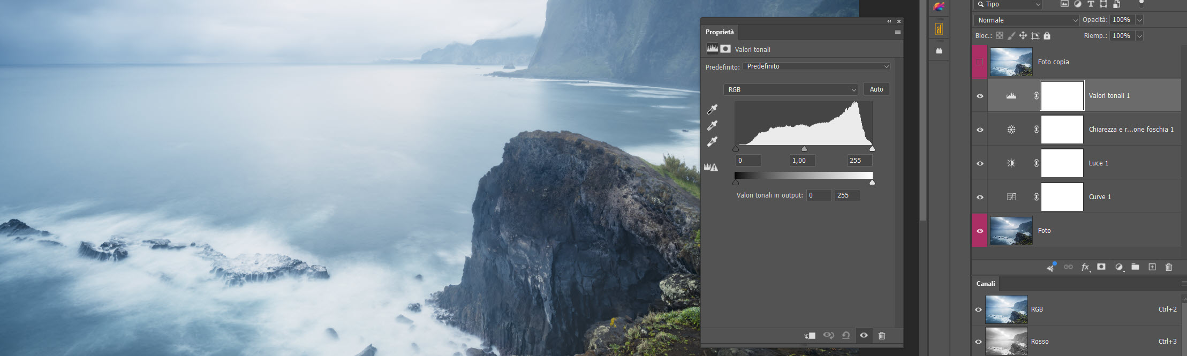This screenshot has width=1187, height=356.
Task: Click the output levels 0 field
Action: [x=819, y=195]
